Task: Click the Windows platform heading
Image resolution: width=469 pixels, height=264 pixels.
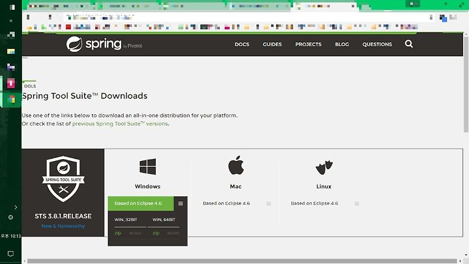Action: [147, 186]
